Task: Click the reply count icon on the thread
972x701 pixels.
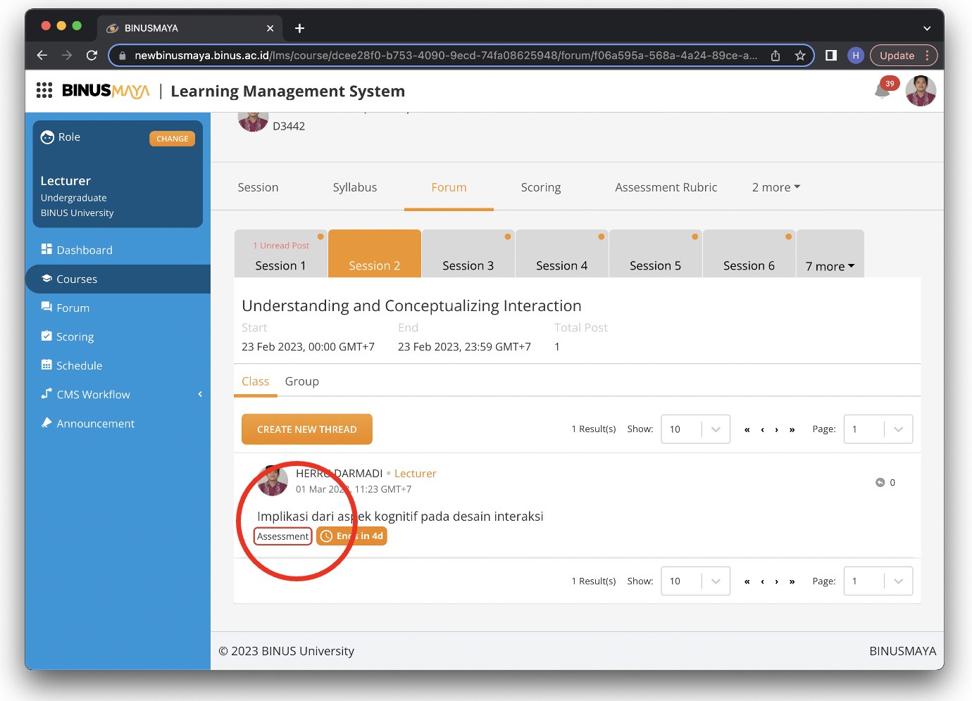Action: coord(880,482)
